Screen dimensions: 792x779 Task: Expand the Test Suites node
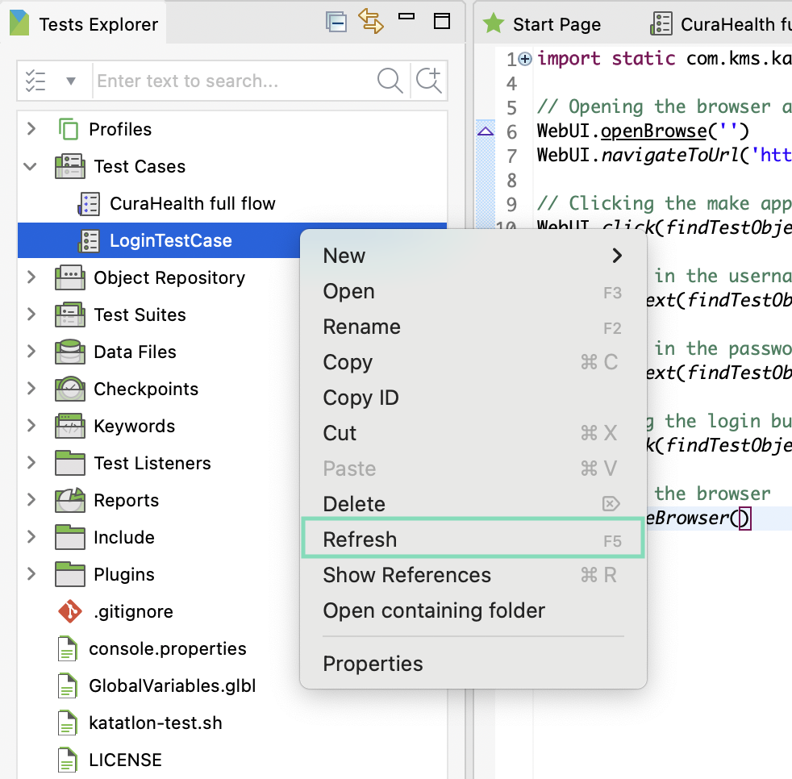[31, 315]
